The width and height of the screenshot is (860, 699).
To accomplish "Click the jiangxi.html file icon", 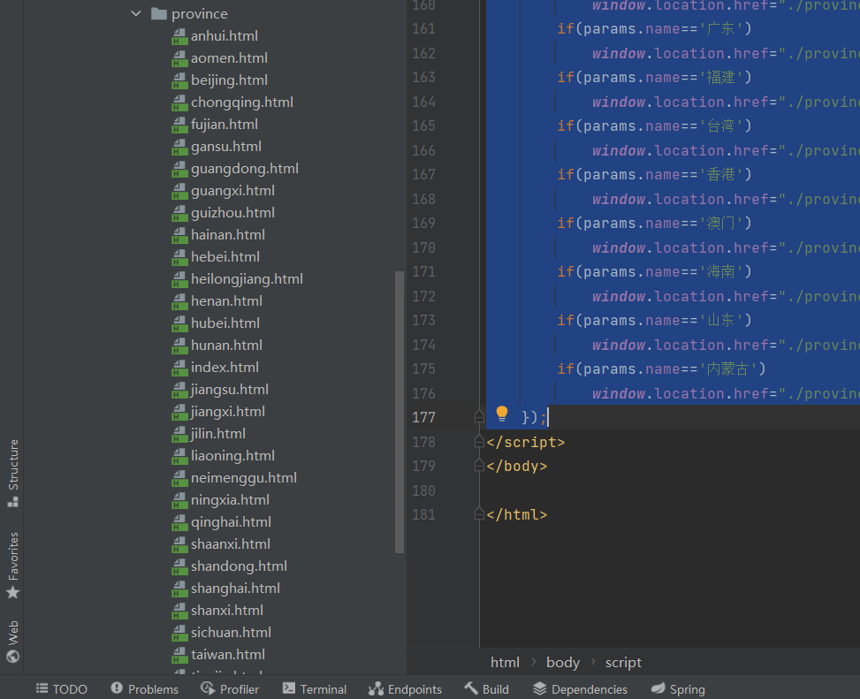I will pyautogui.click(x=179, y=412).
